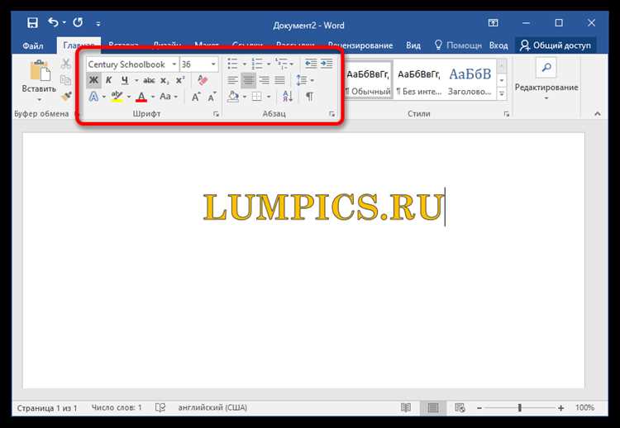Apply red font color

(141, 97)
